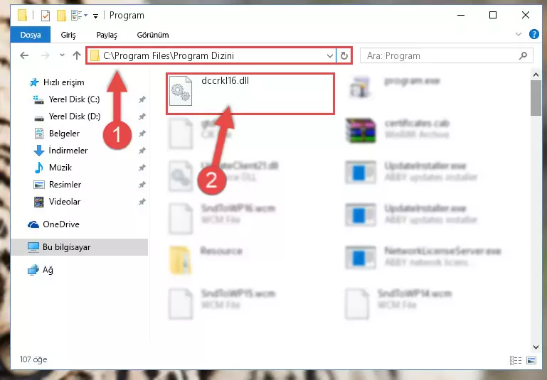Click the vertical scrollbar thumb
Screen dimensions: 547x380
tap(536, 98)
